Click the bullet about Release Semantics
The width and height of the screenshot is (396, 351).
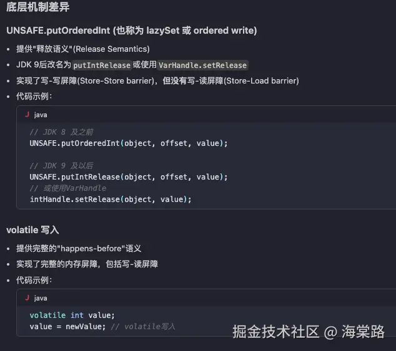click(x=82, y=49)
